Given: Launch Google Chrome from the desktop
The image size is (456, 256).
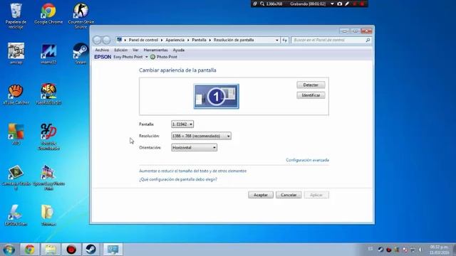Looking at the screenshot, I should (x=48, y=14).
